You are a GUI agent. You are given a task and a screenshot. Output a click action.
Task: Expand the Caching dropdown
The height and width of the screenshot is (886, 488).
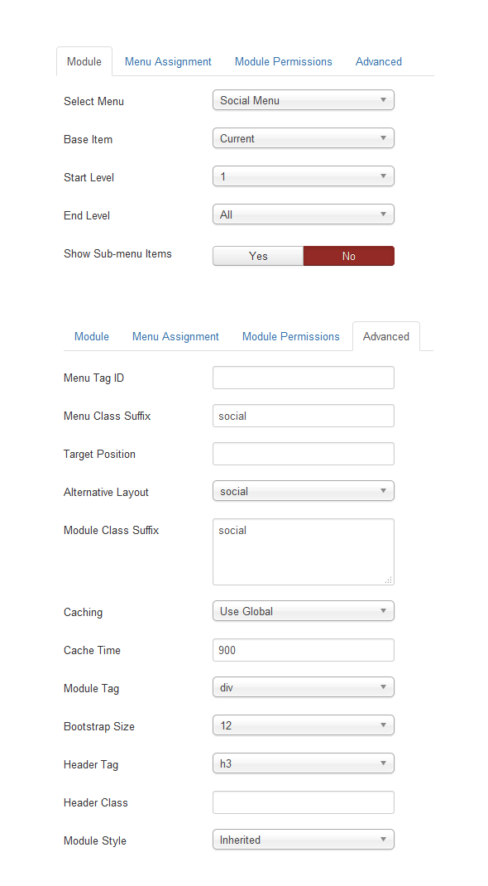pyautogui.click(x=304, y=611)
